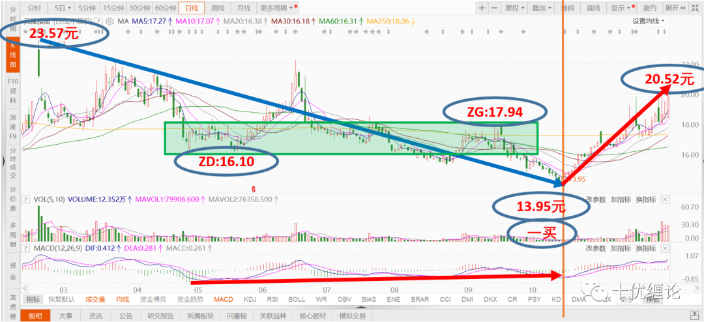This screenshot has width=704, height=322.
Task: Close the VOL indicator panel
Action: pos(666,199)
